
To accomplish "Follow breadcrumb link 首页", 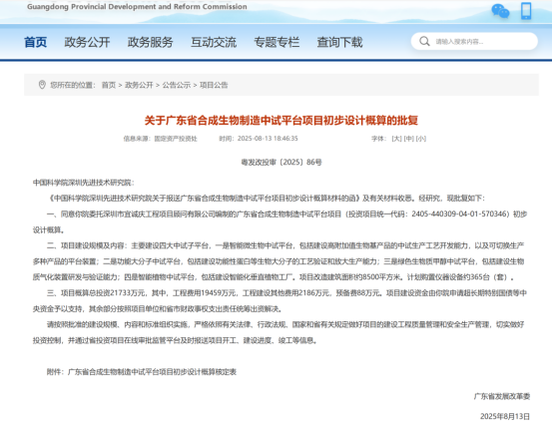I will [109, 85].
